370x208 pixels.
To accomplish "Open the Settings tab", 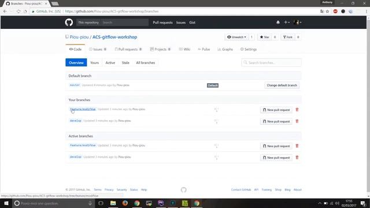I will point(249,49).
